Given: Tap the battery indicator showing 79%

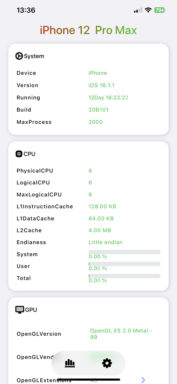Looking at the screenshot, I should coord(160,10).
